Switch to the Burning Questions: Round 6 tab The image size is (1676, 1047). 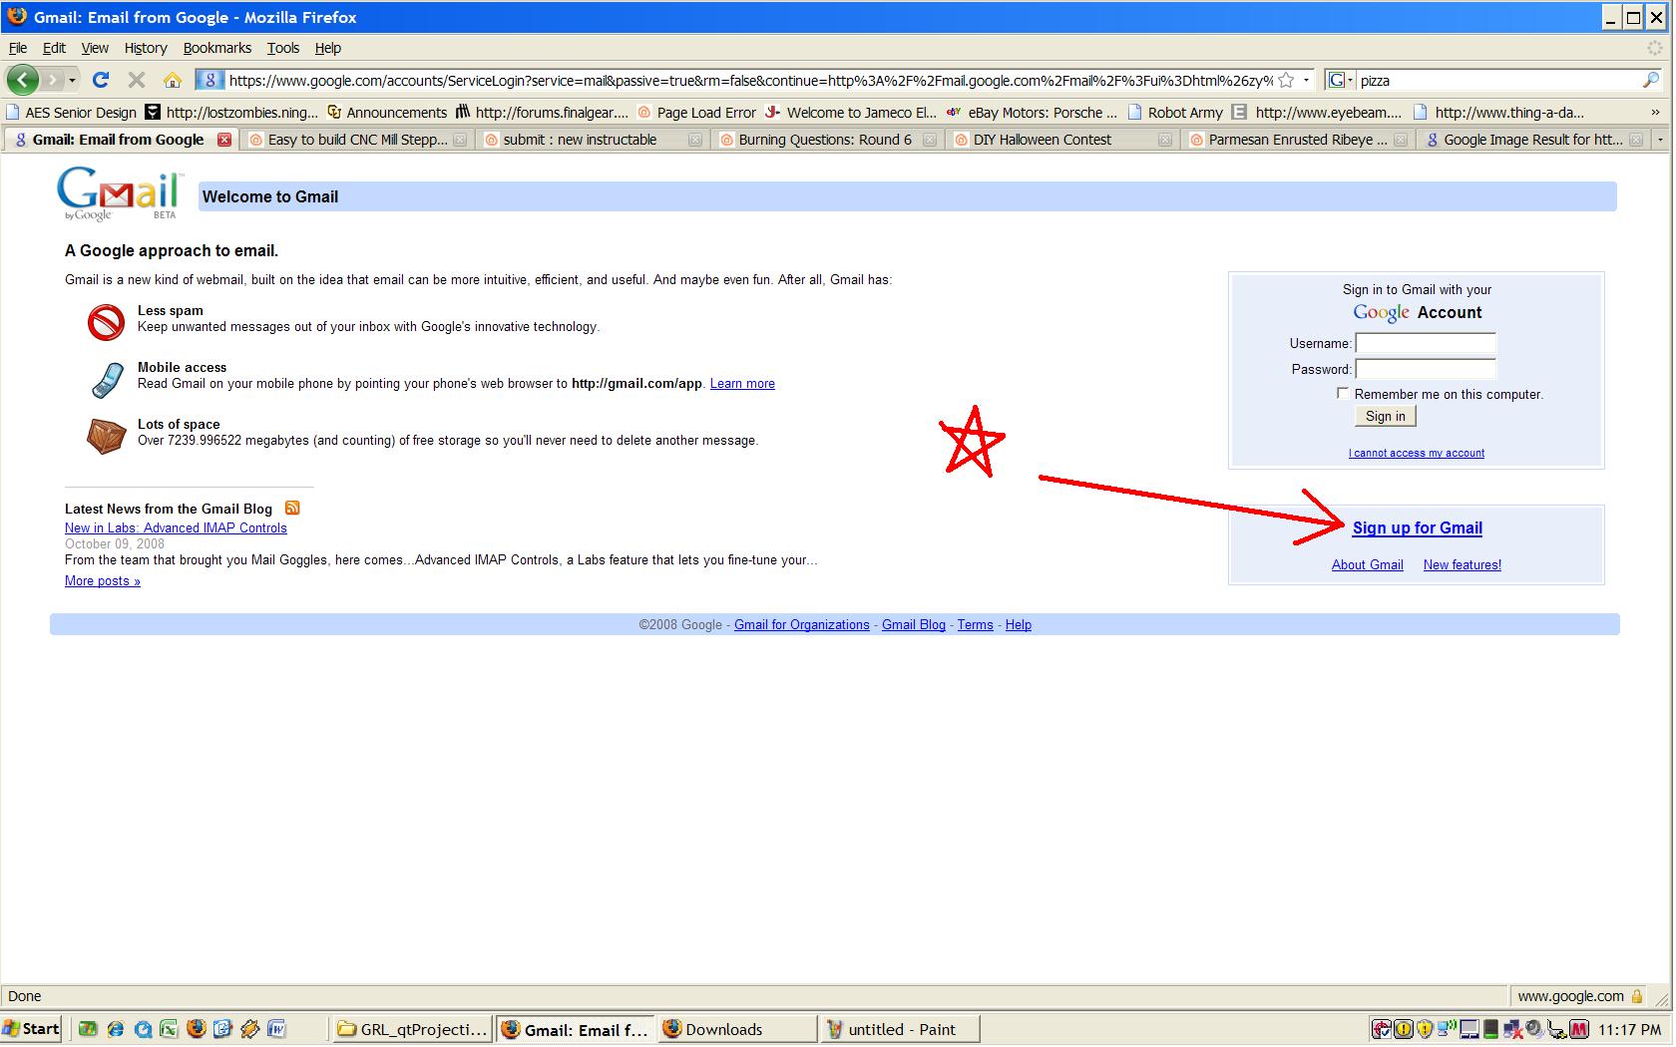(x=828, y=140)
